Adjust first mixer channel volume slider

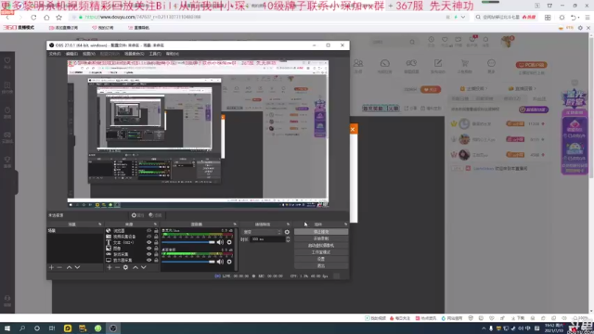pos(188,242)
